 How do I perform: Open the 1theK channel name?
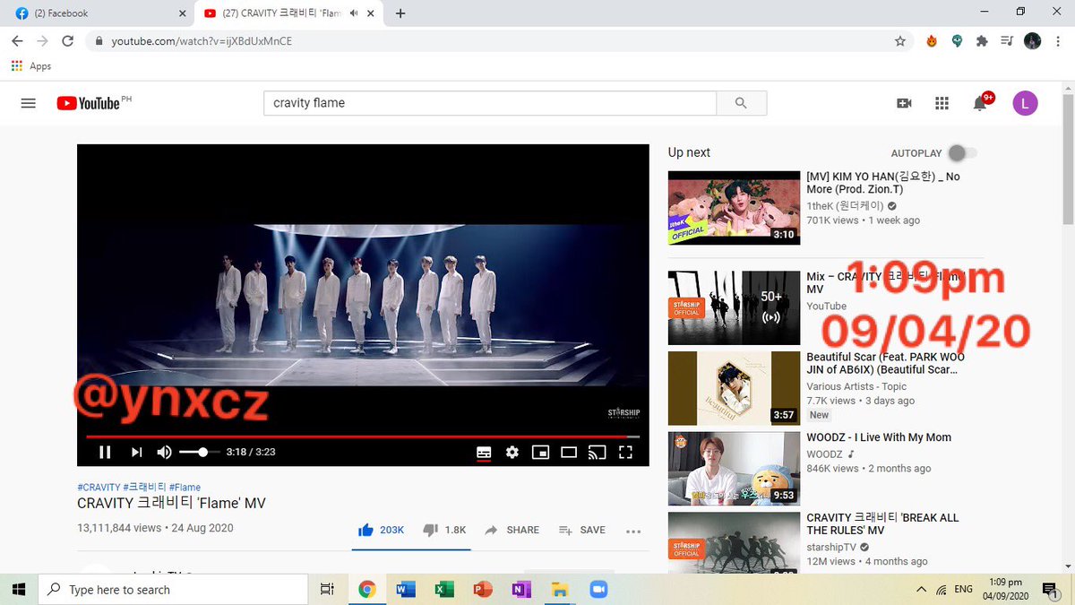pyautogui.click(x=846, y=206)
